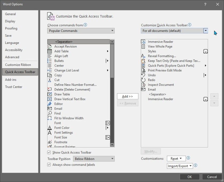Screen dimensions: 224x182
Task: Open the Import/Export dropdown button
Action: coord(180,166)
